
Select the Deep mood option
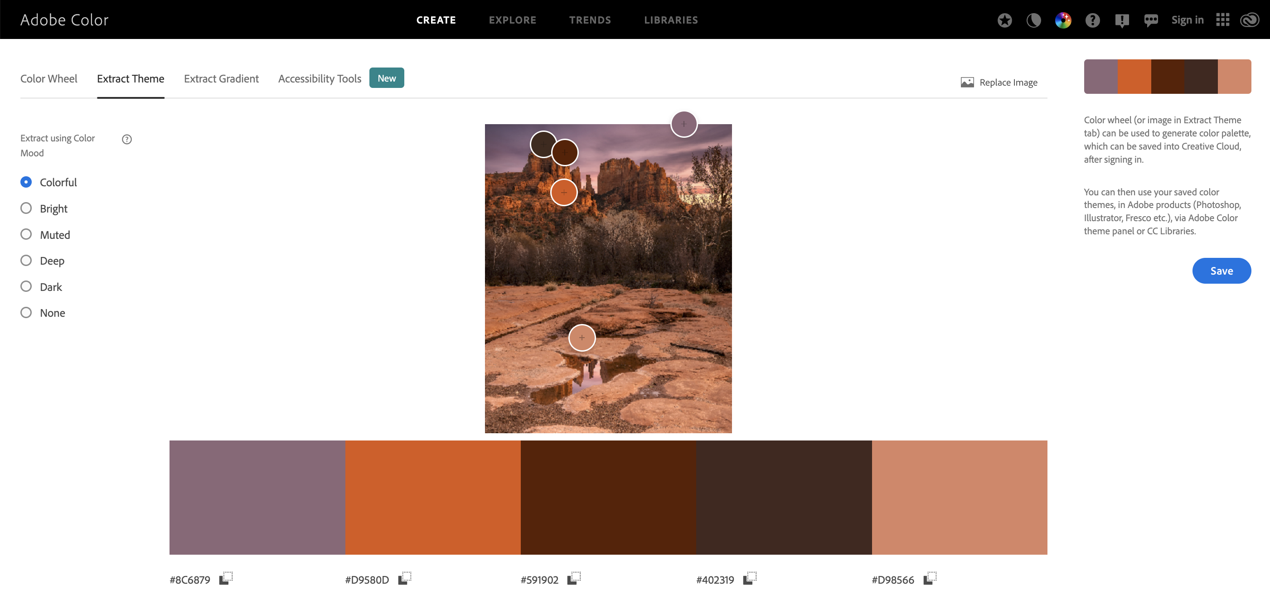click(x=26, y=260)
